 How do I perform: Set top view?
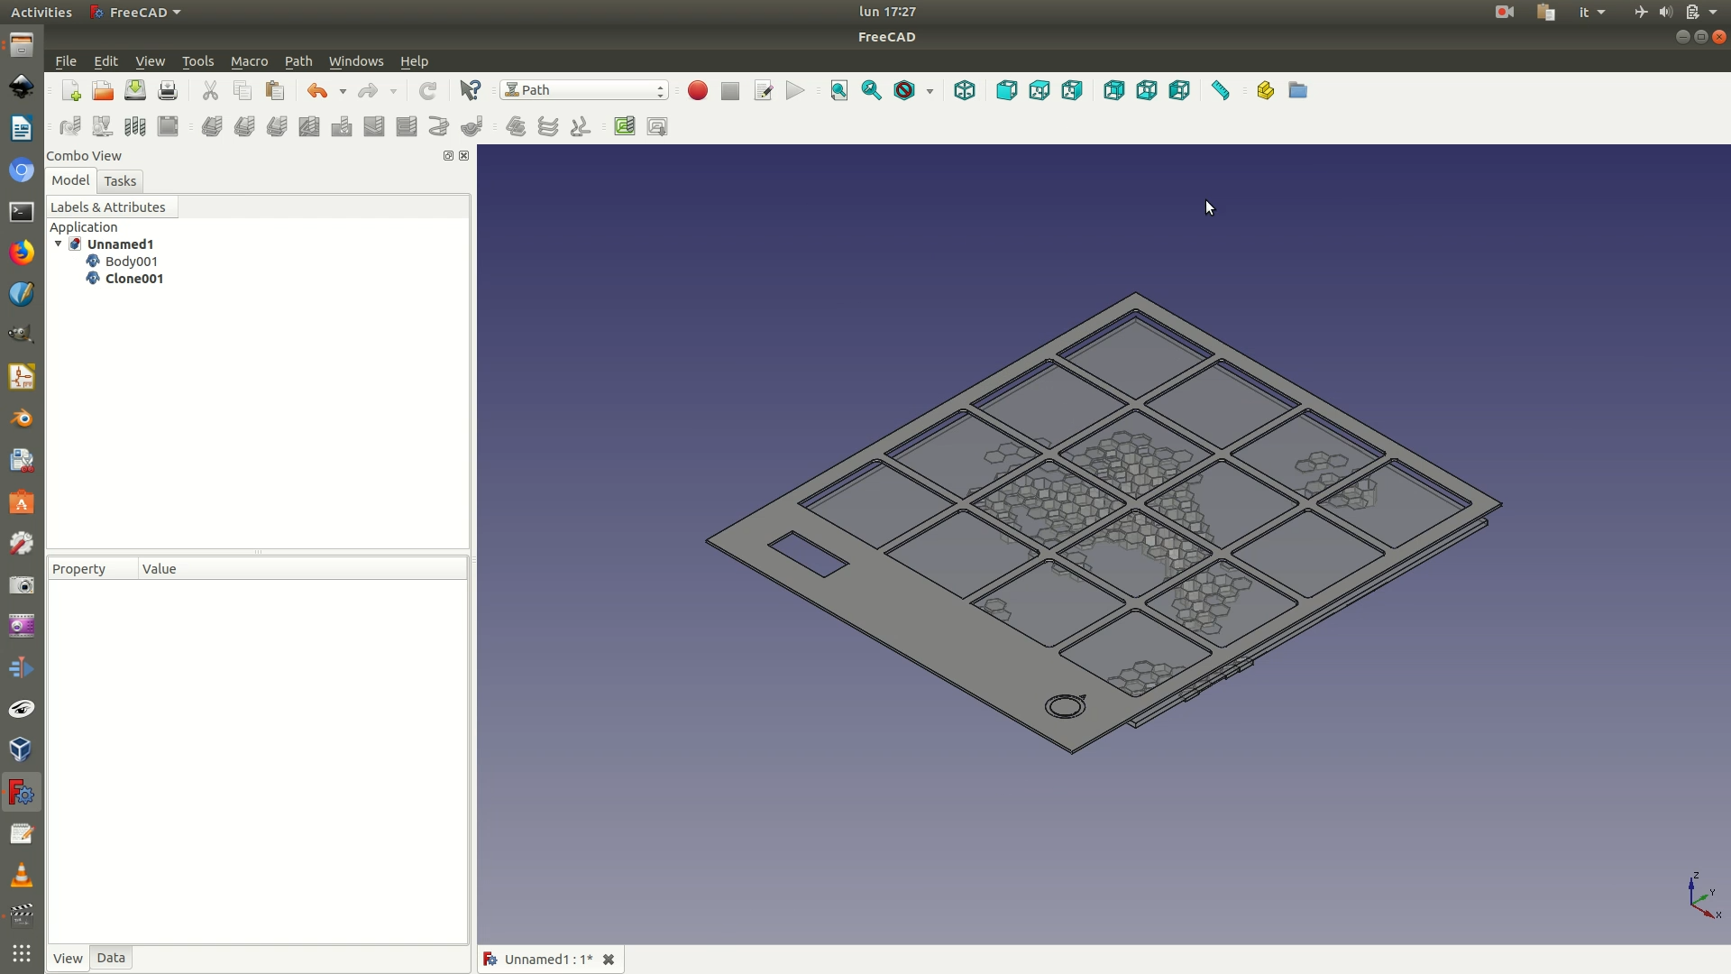(x=1040, y=90)
